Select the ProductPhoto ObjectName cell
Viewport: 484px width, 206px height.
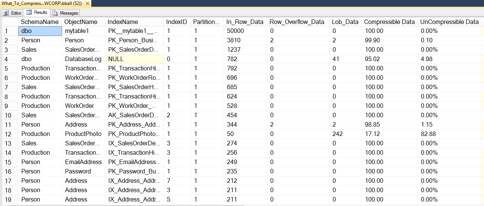tap(83, 134)
